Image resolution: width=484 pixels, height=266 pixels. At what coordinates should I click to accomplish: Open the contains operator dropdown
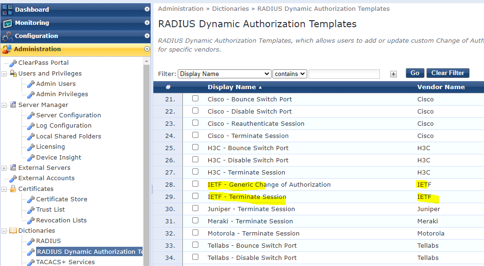tap(289, 74)
